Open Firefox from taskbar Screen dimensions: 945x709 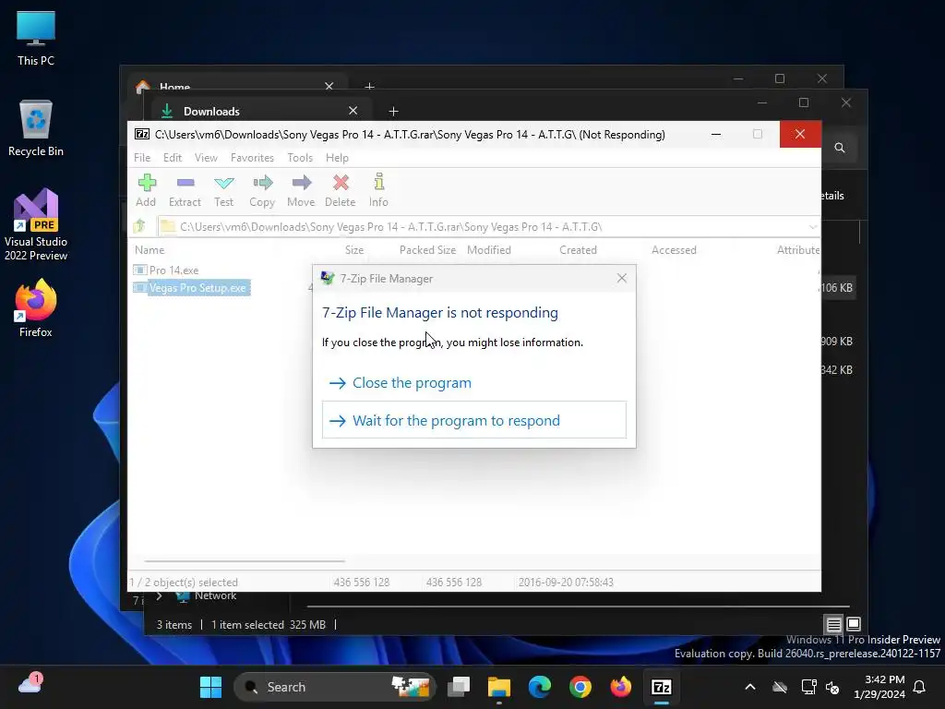click(x=621, y=687)
